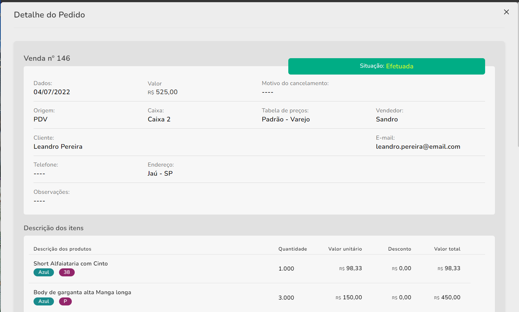
Task: Select unit price R$ 98,33
Action: tap(351, 268)
